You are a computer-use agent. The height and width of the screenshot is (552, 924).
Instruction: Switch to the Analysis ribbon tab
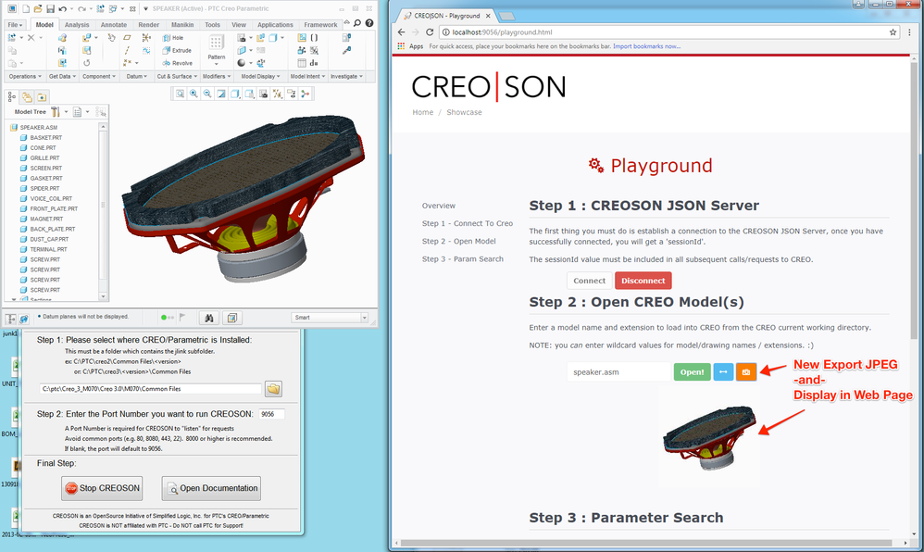pyautogui.click(x=77, y=25)
